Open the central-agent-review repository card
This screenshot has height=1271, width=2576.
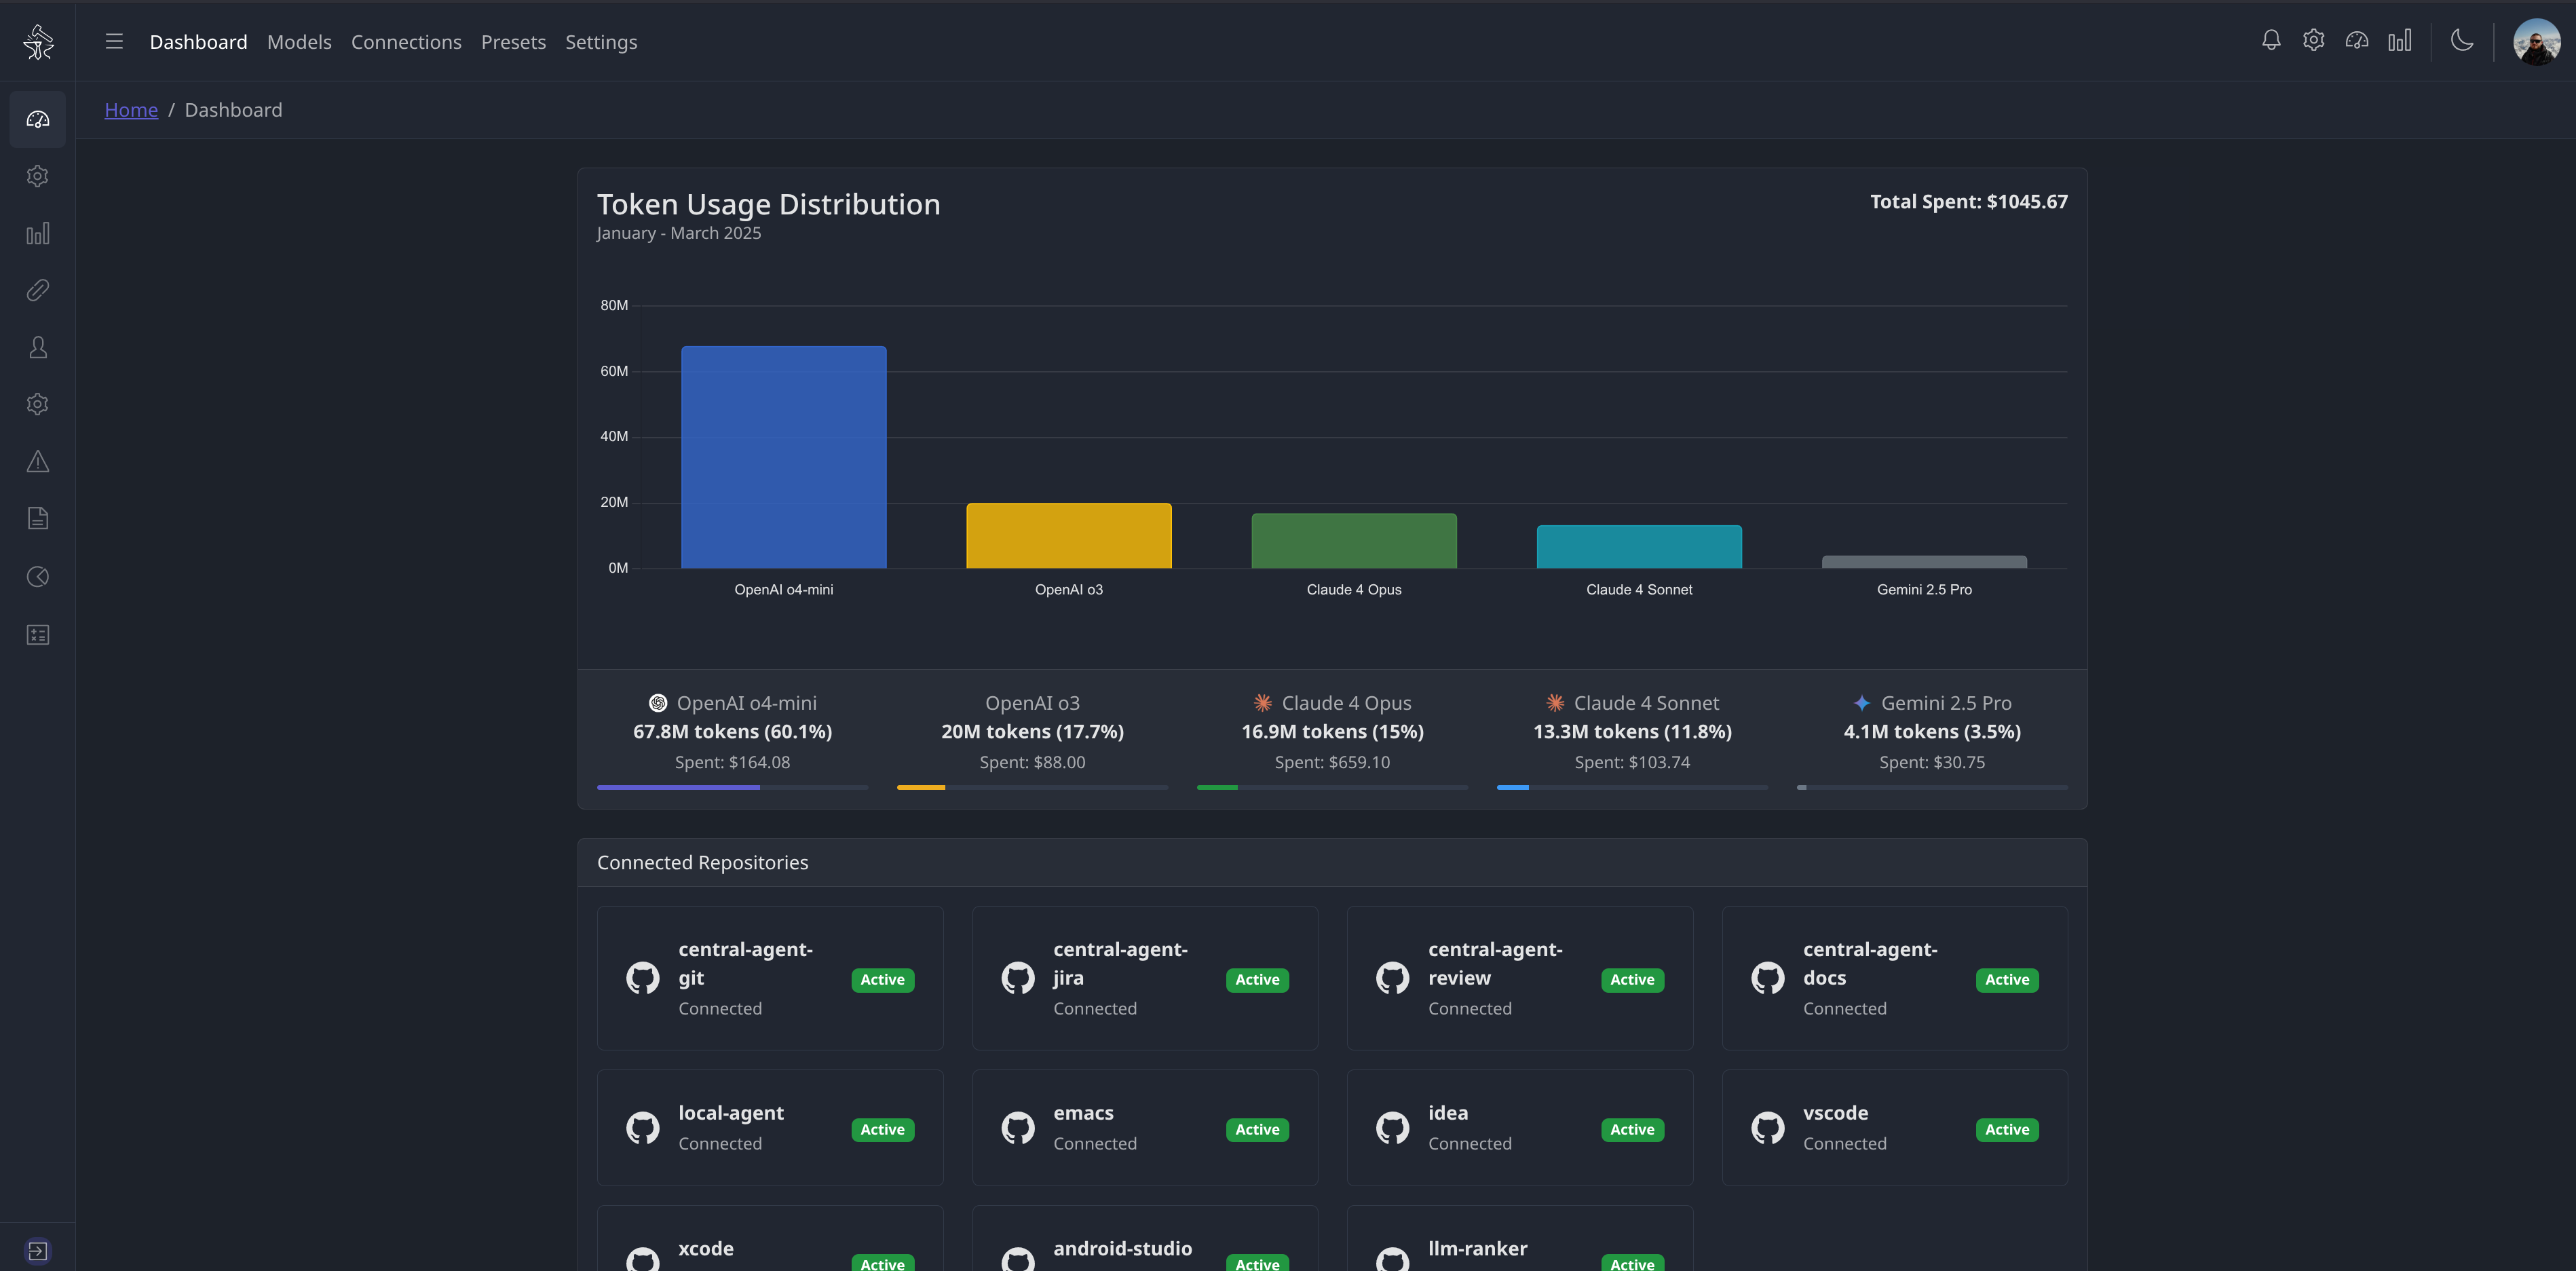pyautogui.click(x=1520, y=978)
